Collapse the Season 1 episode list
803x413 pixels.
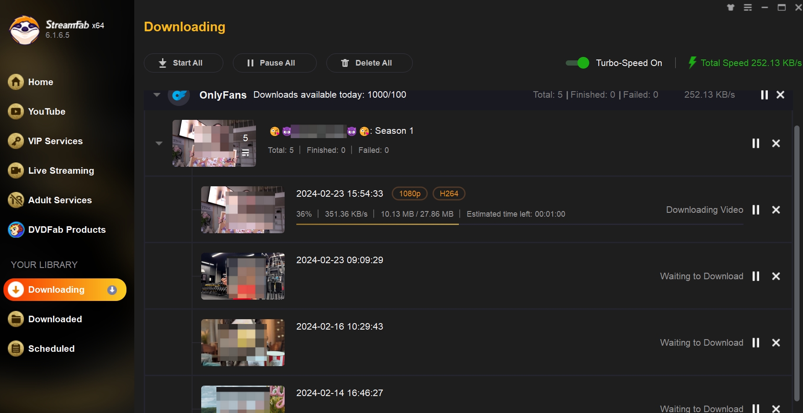coord(159,143)
